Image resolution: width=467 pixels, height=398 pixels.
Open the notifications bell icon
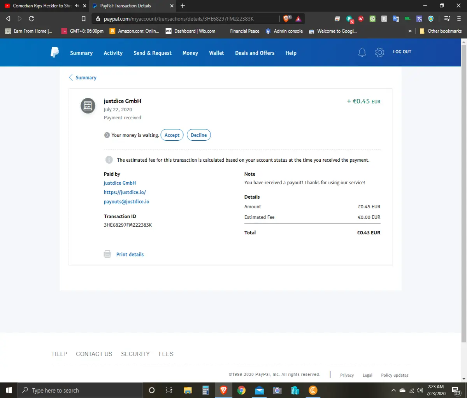(x=362, y=52)
